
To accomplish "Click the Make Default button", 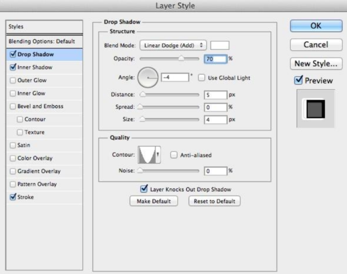I will (x=153, y=201).
